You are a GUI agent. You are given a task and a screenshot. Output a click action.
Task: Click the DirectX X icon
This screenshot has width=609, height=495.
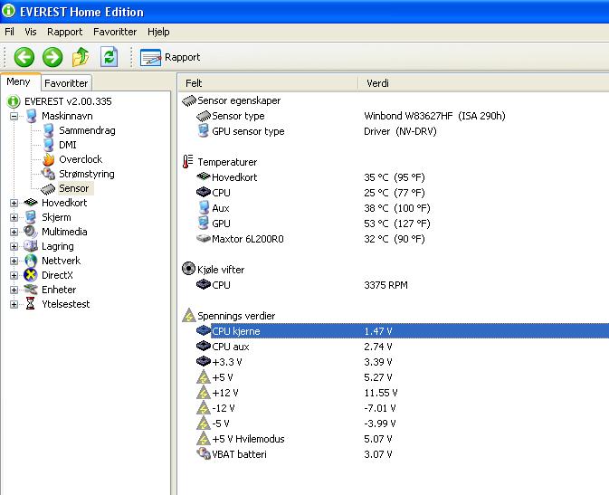(30, 275)
